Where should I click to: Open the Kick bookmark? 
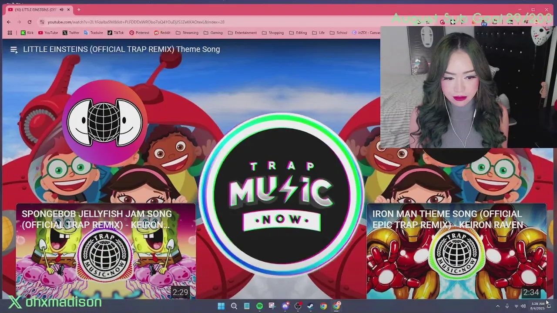27,33
